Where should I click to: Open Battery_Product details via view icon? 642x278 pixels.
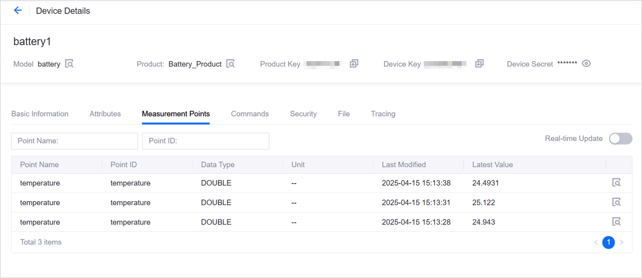pos(230,64)
